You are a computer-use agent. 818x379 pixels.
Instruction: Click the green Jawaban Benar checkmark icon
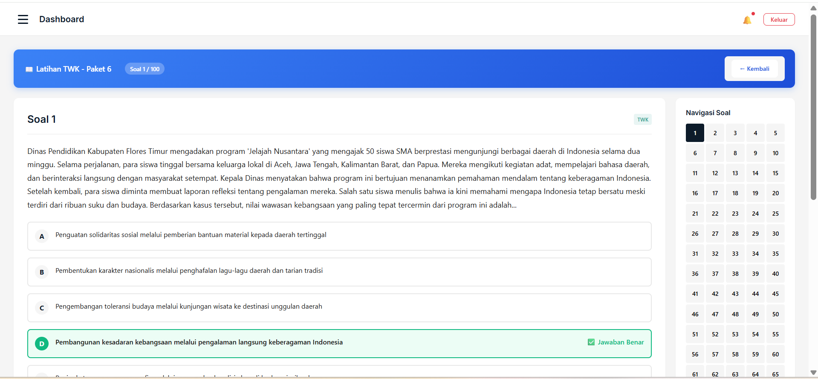591,342
